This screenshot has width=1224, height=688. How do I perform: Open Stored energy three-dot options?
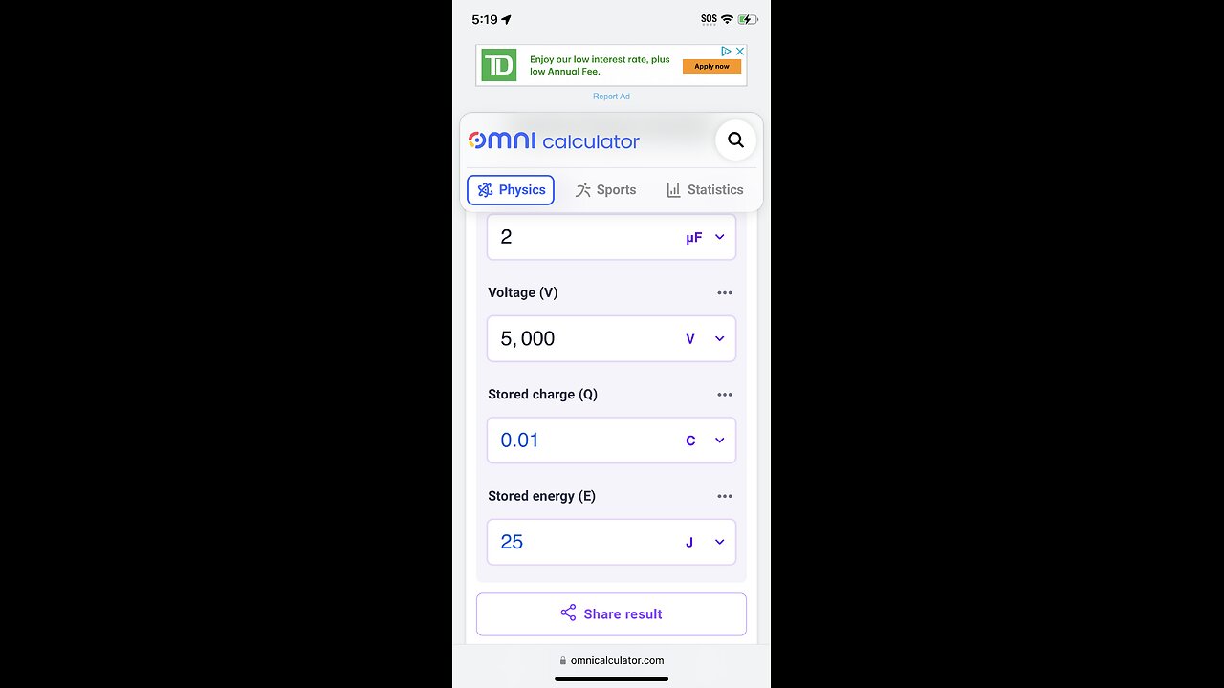pyautogui.click(x=725, y=496)
